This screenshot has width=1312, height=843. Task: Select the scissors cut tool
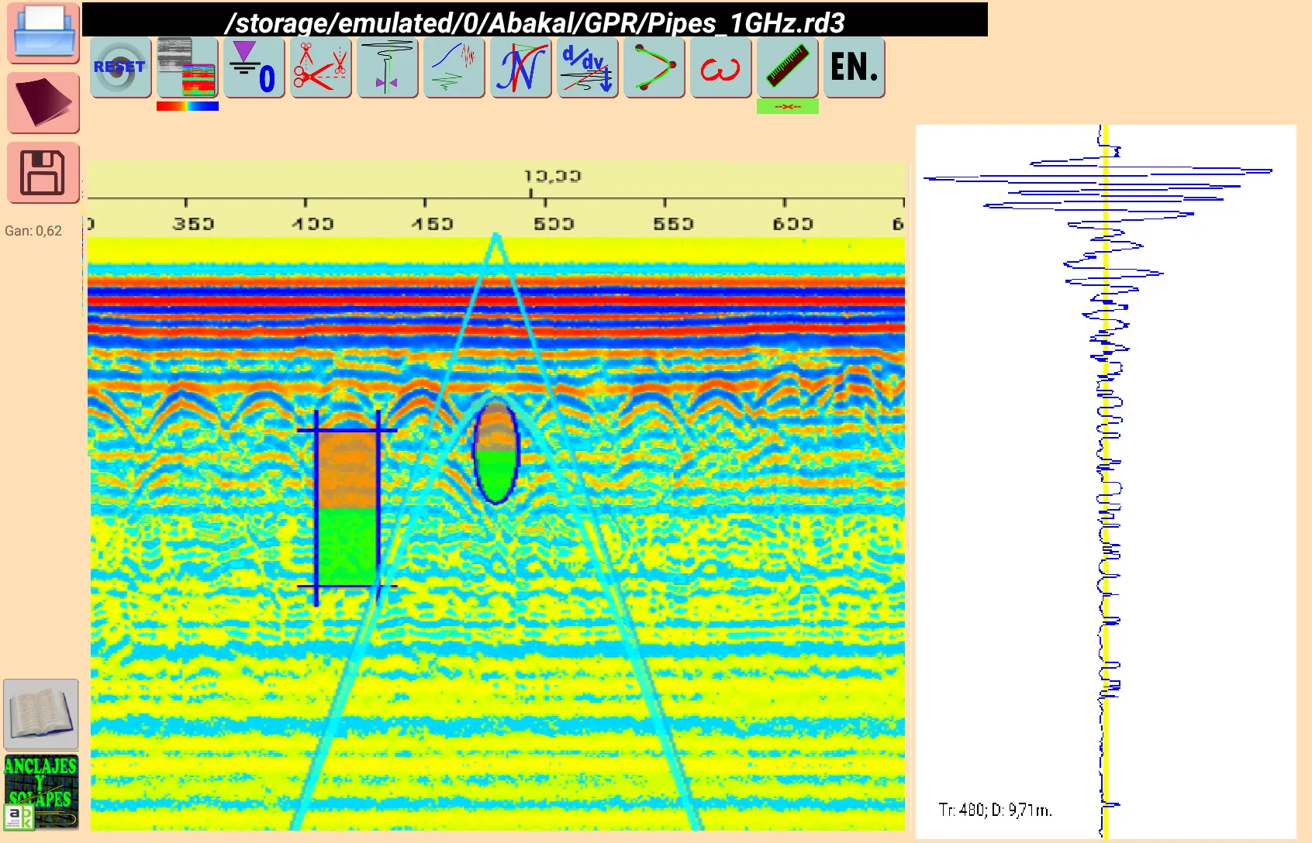320,67
